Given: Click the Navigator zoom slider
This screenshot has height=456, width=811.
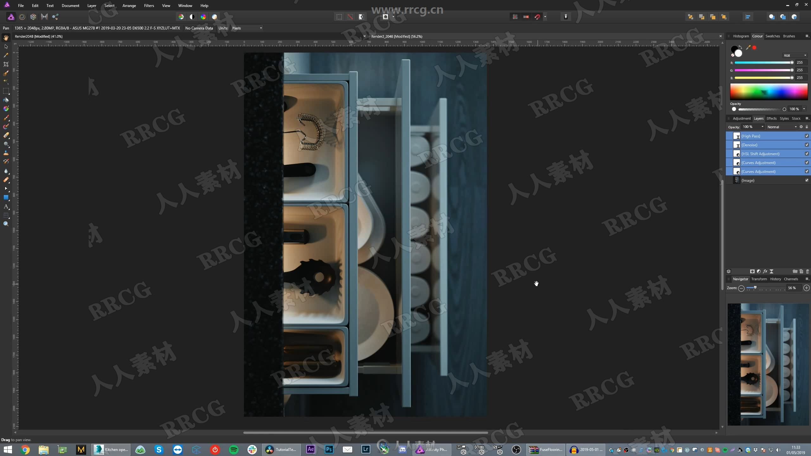Looking at the screenshot, I should point(766,288).
